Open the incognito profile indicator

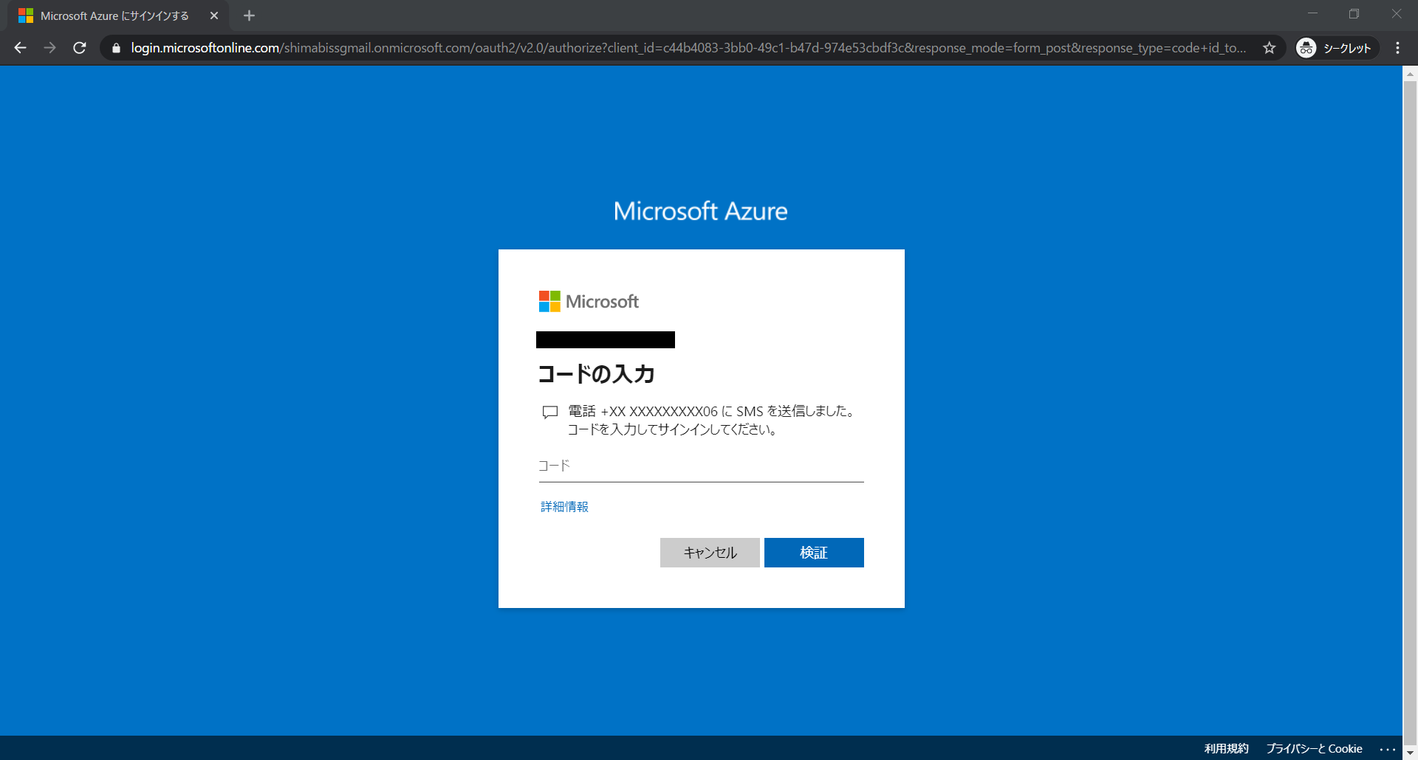1336,48
